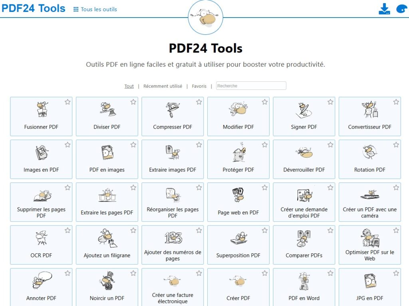Toggle the favorite star on Convertisseur PDF
This screenshot has width=409, height=306.
pos(396,102)
